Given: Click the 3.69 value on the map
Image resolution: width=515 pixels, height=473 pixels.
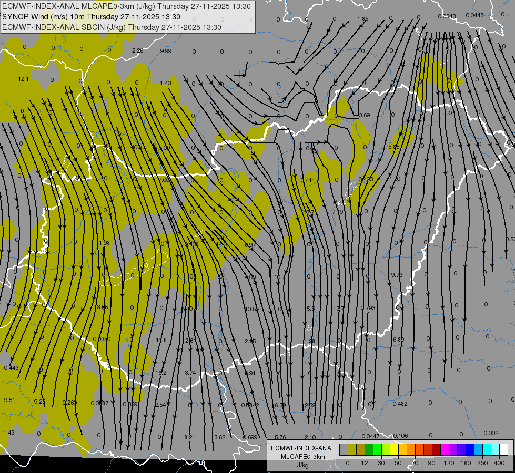Looking at the screenshot, I should click(x=365, y=115).
